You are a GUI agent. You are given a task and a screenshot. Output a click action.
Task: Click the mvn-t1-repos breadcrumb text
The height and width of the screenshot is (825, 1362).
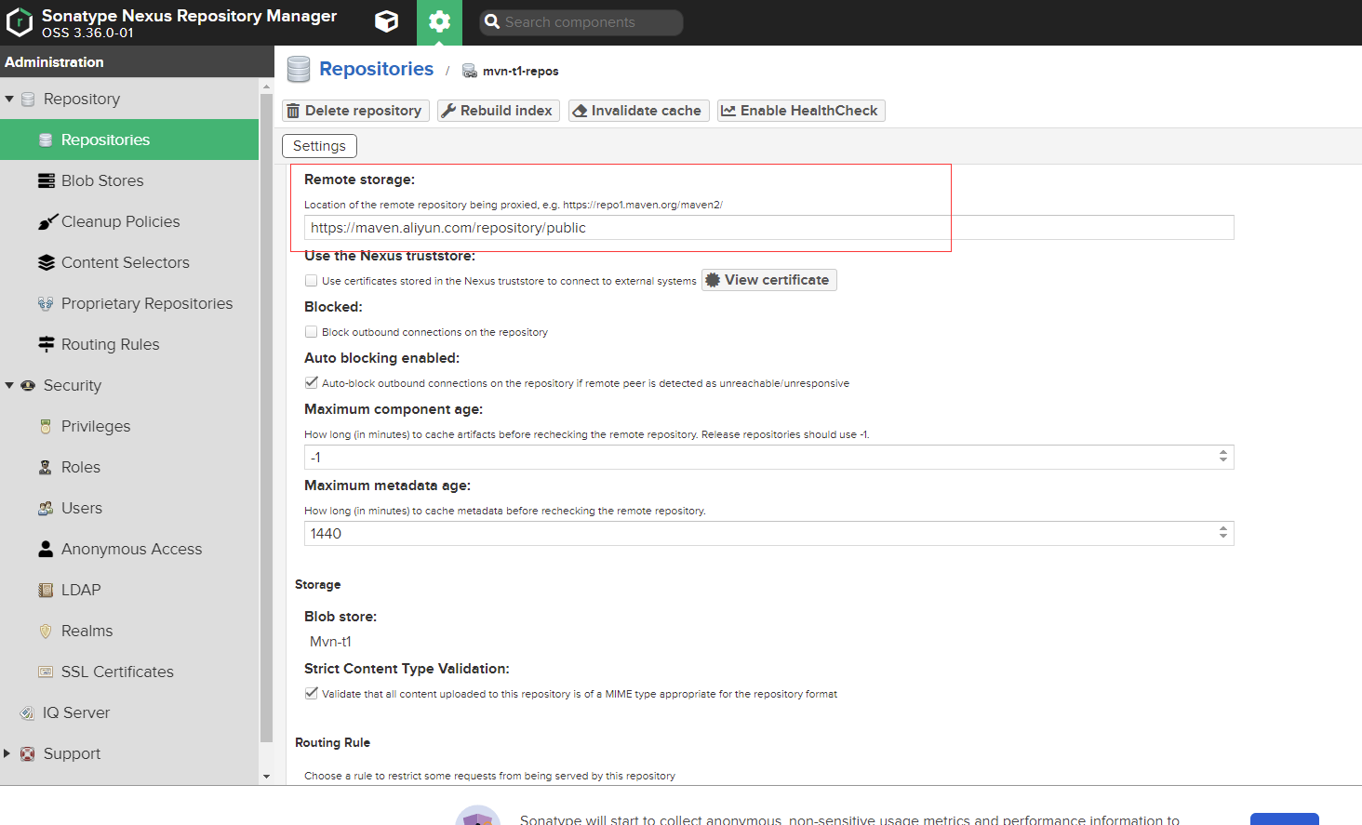(521, 72)
